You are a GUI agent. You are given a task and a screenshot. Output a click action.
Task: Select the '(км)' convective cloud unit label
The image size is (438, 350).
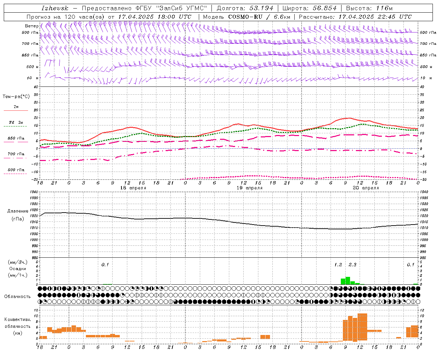[17, 333]
